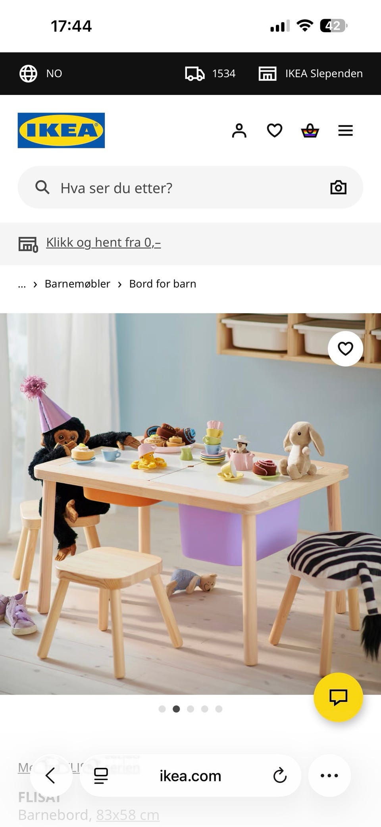The width and height of the screenshot is (381, 827).
Task: Go to Bord for barn breadcrumb
Action: click(163, 284)
